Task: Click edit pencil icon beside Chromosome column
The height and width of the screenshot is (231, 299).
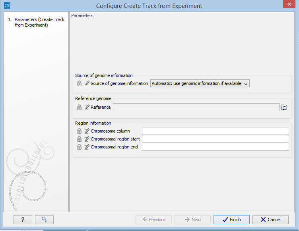Action: [87, 131]
